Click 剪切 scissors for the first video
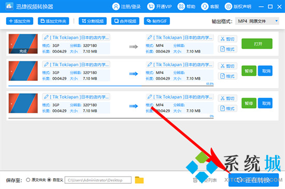 (227, 39)
